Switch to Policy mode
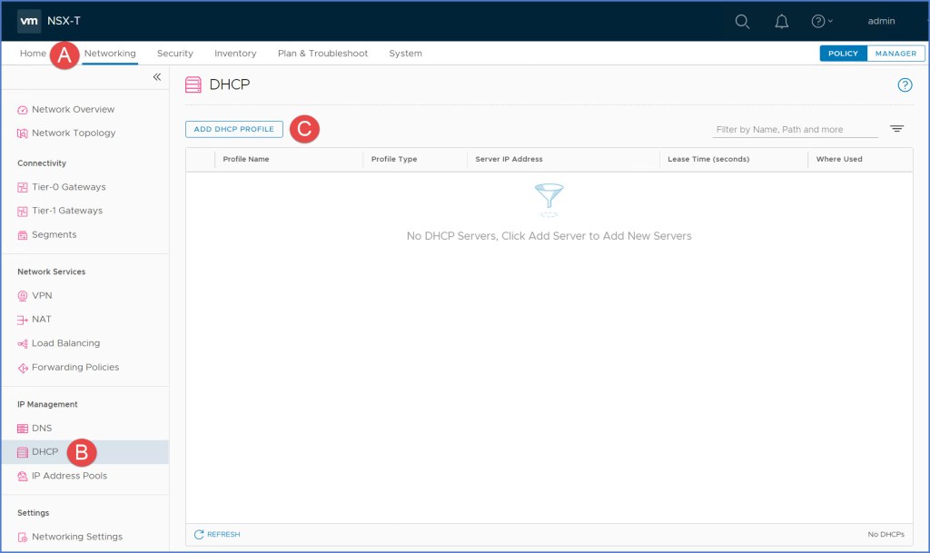Screen dimensions: 930x553 pyautogui.click(x=843, y=54)
